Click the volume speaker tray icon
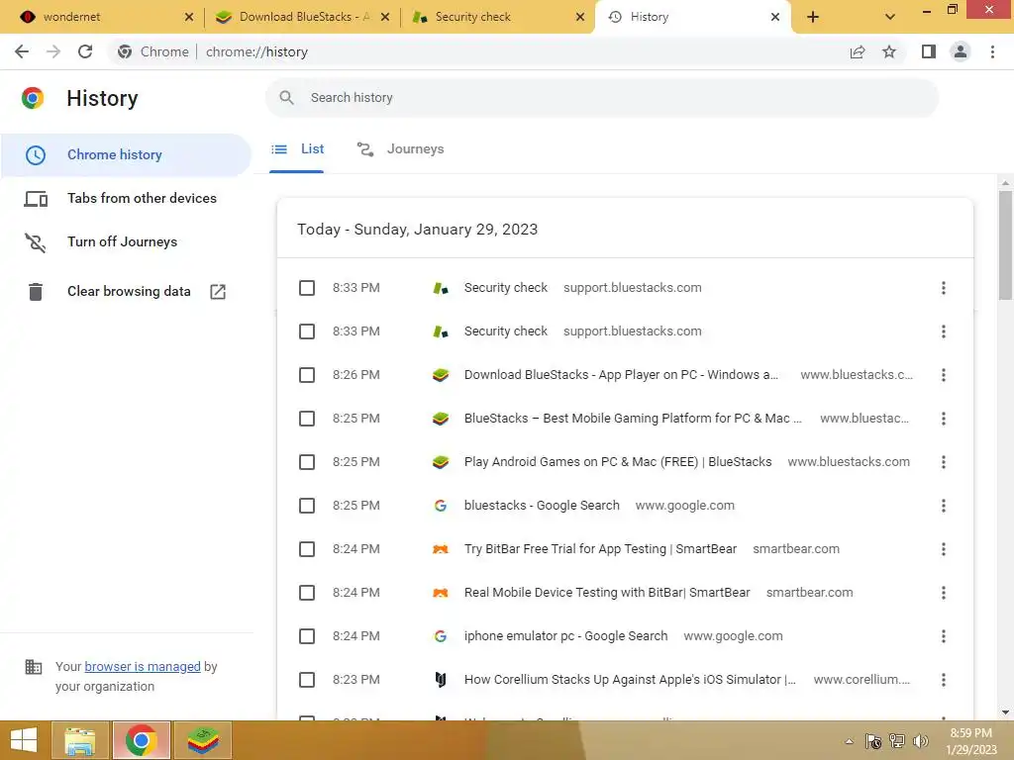1014x760 pixels. pyautogui.click(x=920, y=741)
